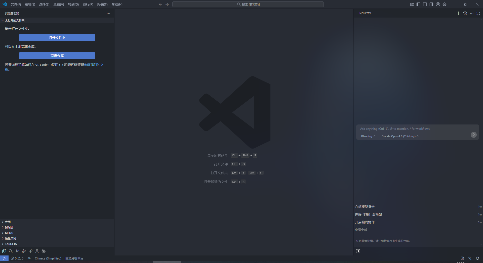Open the Testing flask icon
The image size is (483, 263).
[x=37, y=251]
